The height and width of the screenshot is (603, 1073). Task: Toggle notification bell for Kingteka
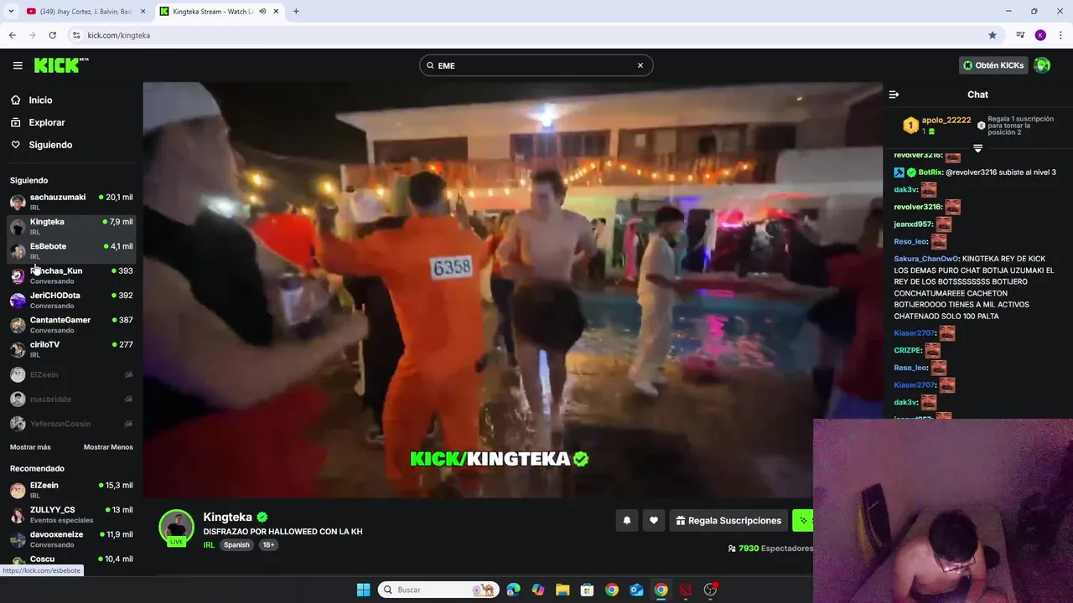tap(626, 520)
